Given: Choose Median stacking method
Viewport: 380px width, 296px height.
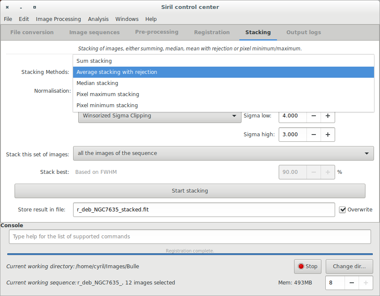Looking at the screenshot, I should (224, 83).
